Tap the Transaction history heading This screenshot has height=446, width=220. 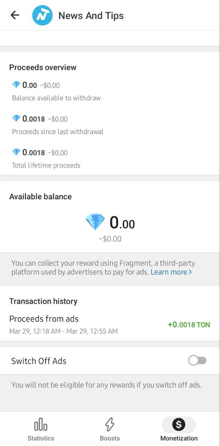point(43,301)
